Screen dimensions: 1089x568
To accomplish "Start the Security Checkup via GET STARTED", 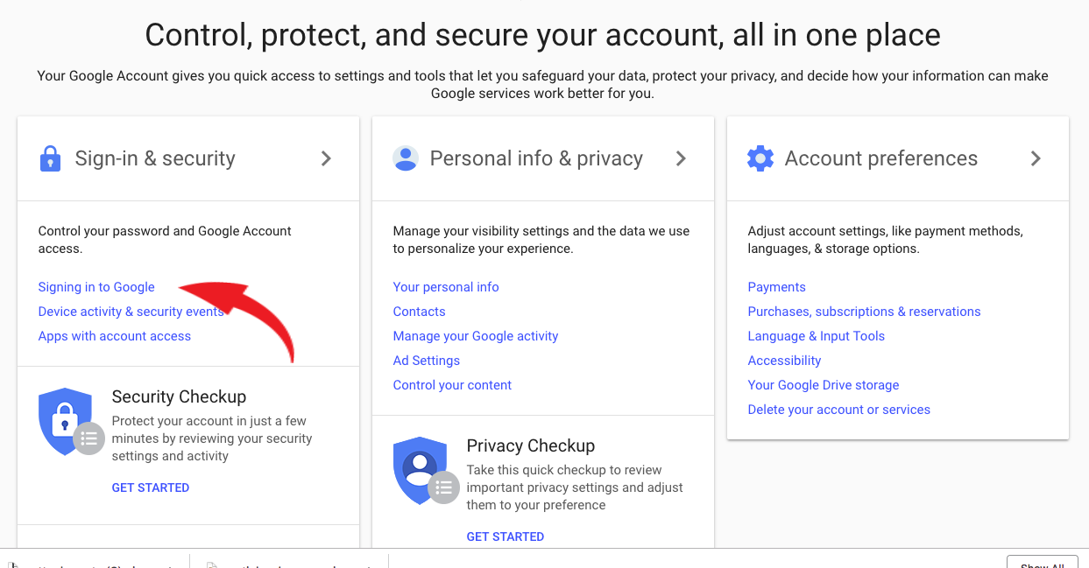I will 151,487.
